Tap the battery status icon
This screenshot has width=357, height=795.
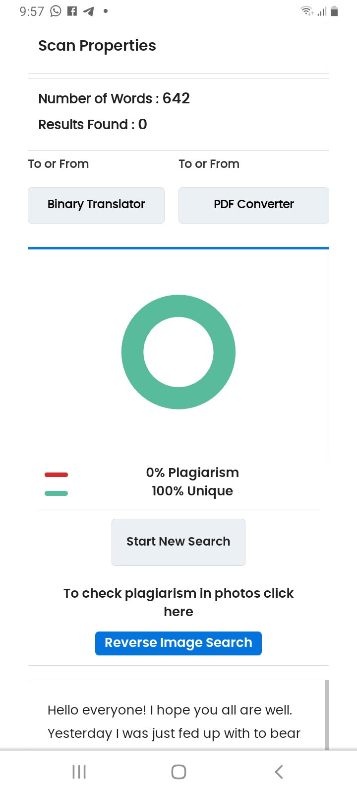click(334, 11)
